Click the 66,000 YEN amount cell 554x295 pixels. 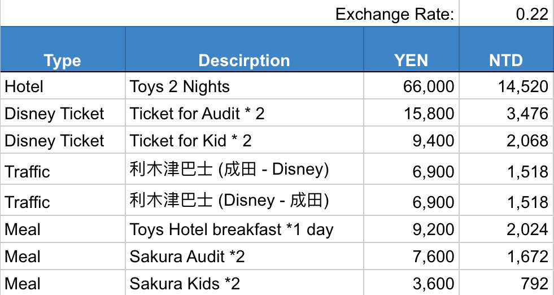click(411, 86)
